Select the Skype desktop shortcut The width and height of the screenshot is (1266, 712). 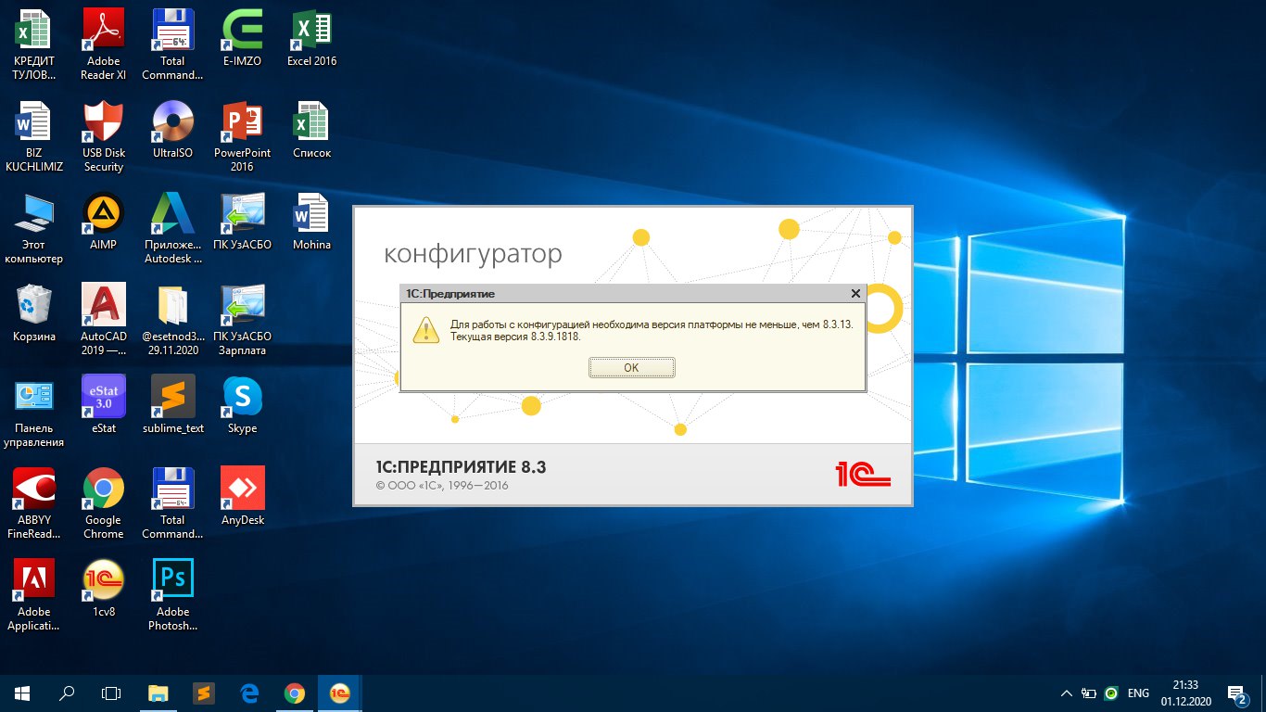[x=242, y=405]
